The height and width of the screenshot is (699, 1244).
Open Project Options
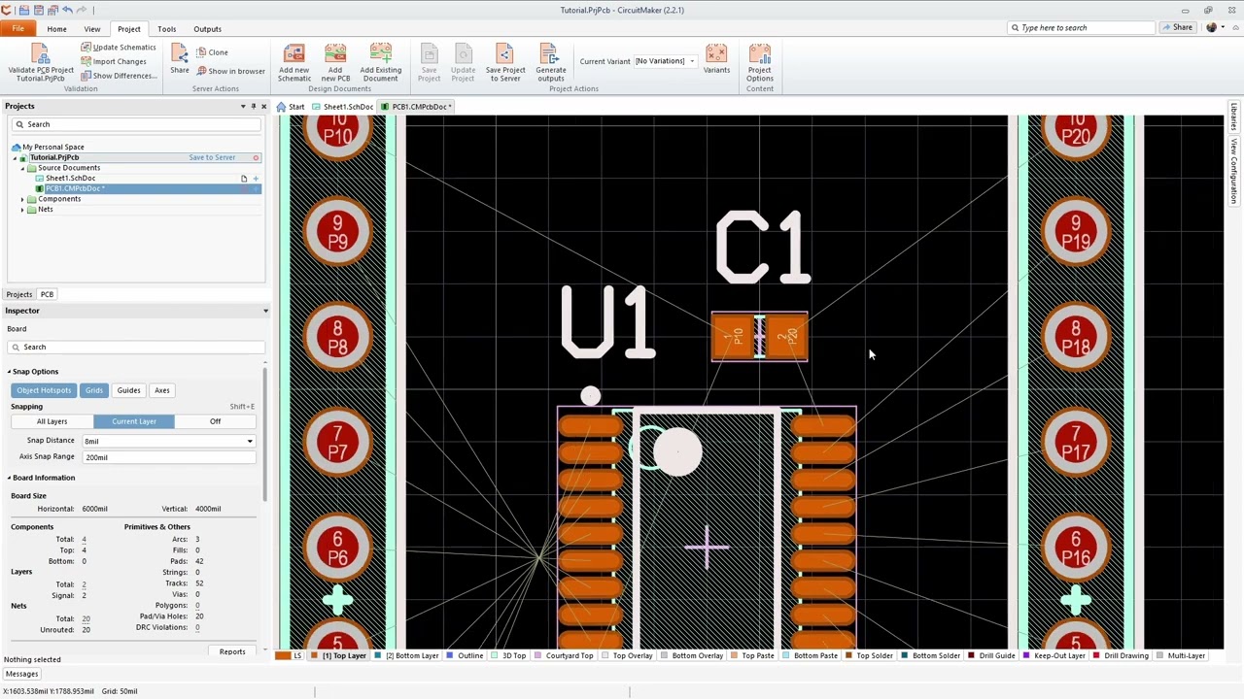760,62
